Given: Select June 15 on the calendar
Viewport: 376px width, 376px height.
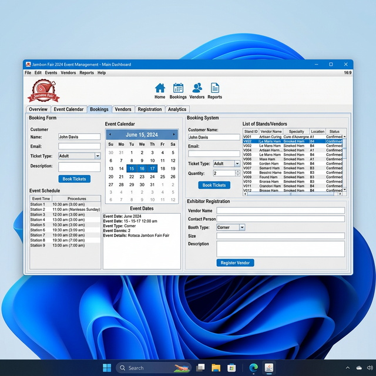Looking at the screenshot, I should 132,169.
